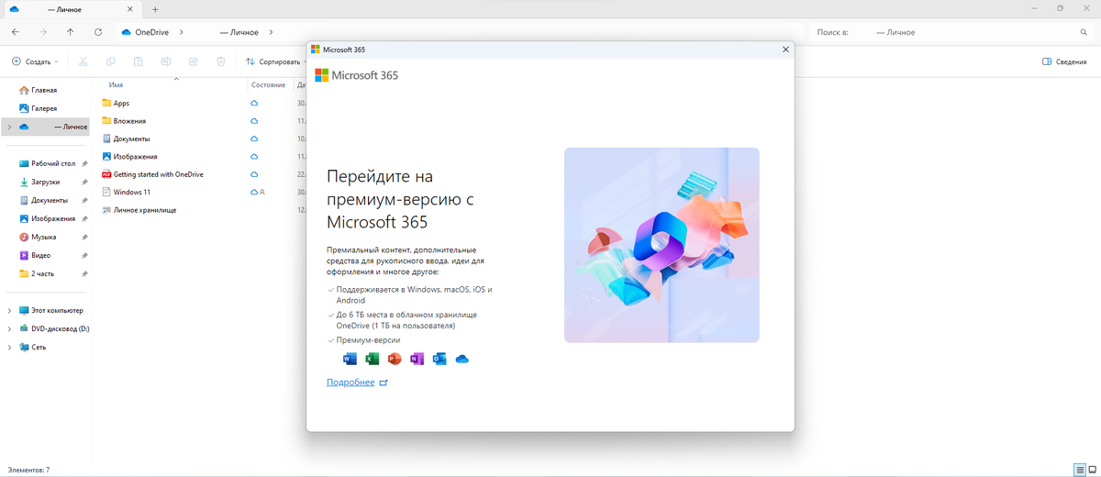Click the Состояние column header
This screenshot has width=1101, height=477.
point(269,83)
